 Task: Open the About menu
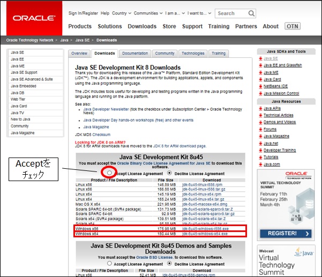click(271, 26)
